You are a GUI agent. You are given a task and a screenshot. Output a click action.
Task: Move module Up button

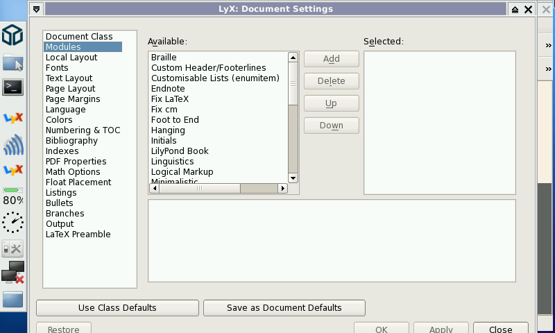[332, 103]
